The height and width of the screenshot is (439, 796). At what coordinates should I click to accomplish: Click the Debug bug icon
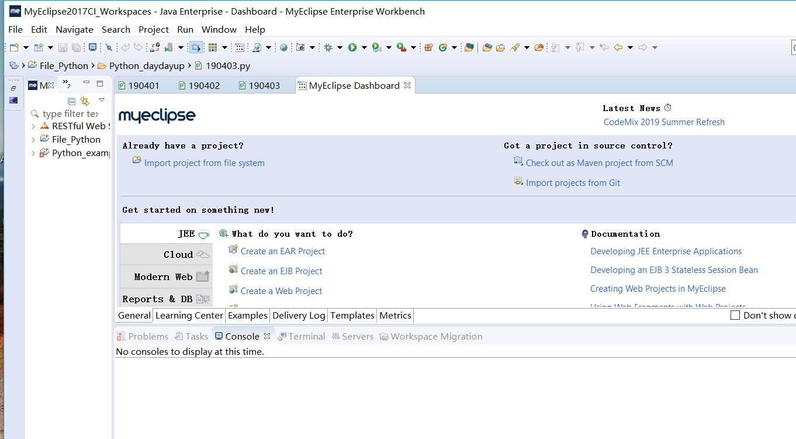(328, 47)
